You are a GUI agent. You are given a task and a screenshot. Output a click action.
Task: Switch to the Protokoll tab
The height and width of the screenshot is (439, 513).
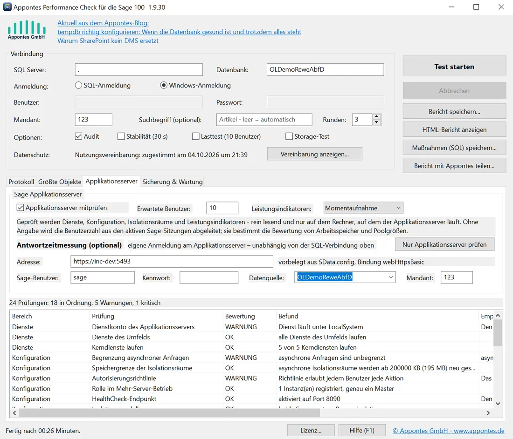click(x=21, y=182)
